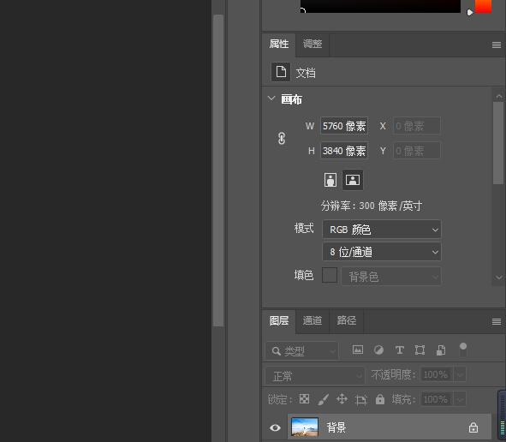
Task: Filter layers by pixel layer icon
Action: tap(358, 349)
